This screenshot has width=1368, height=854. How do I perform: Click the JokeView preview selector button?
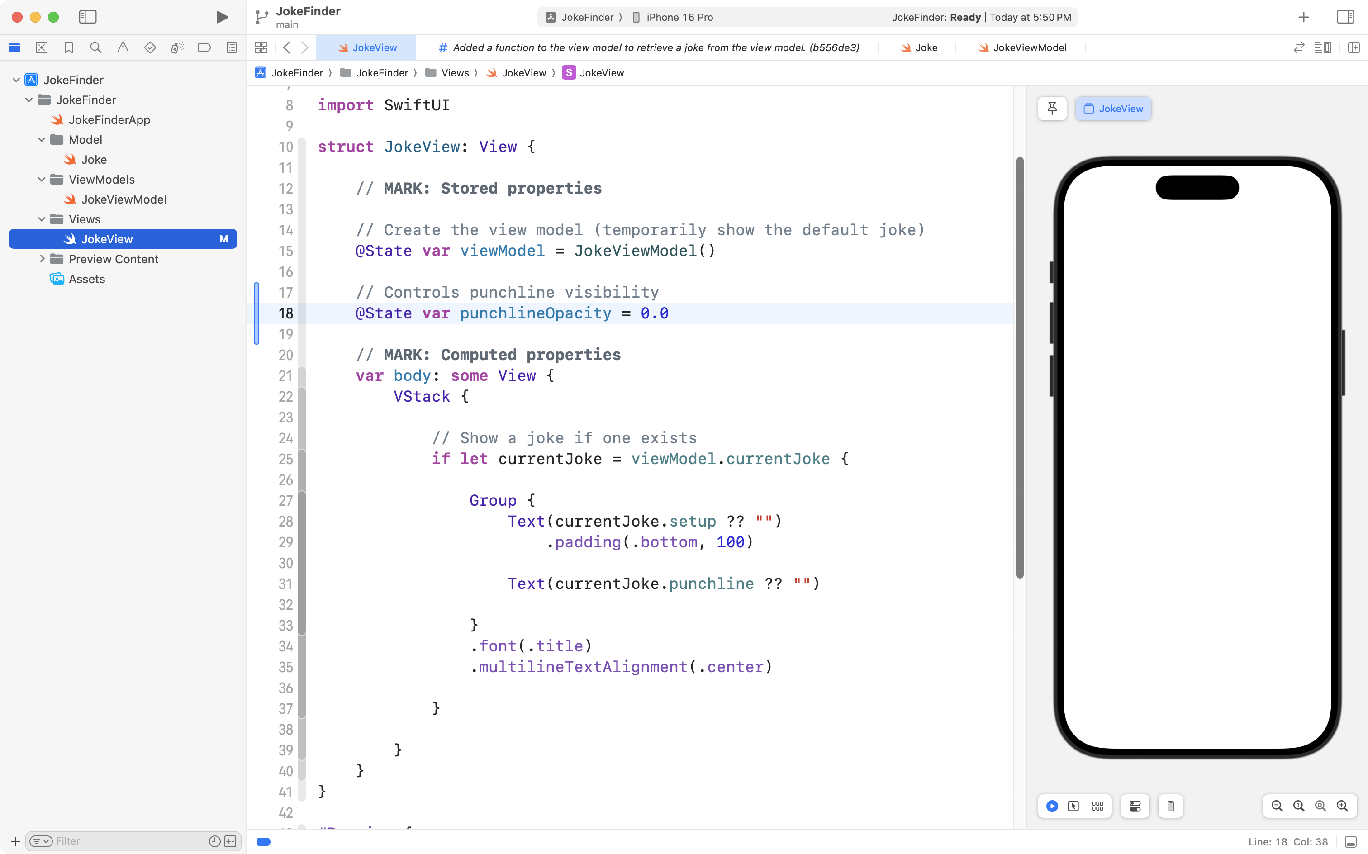[x=1113, y=109]
